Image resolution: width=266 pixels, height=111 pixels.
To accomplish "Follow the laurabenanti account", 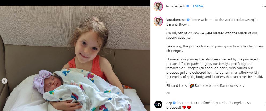I will [x=198, y=6].
